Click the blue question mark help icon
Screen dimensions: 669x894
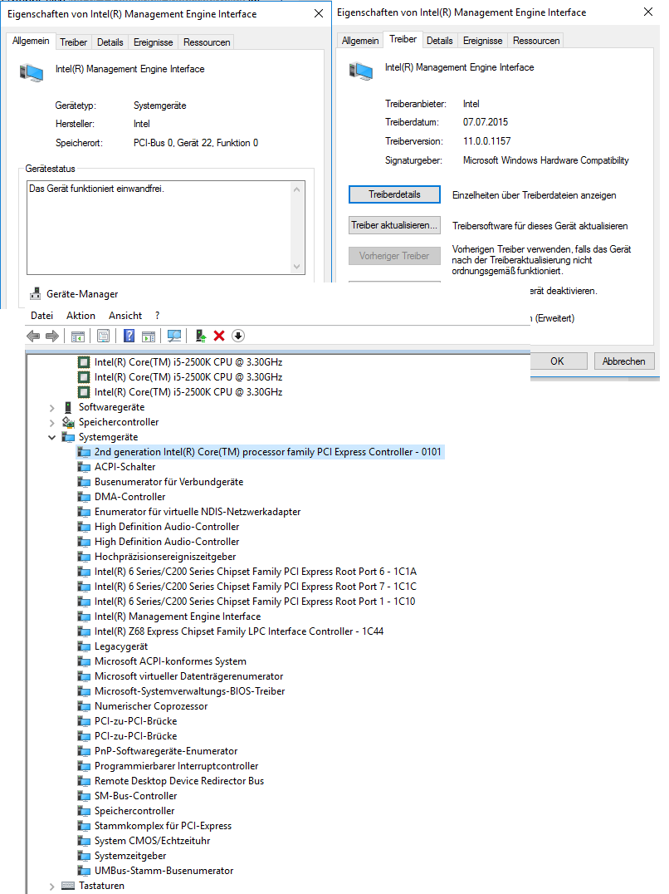pos(129,336)
